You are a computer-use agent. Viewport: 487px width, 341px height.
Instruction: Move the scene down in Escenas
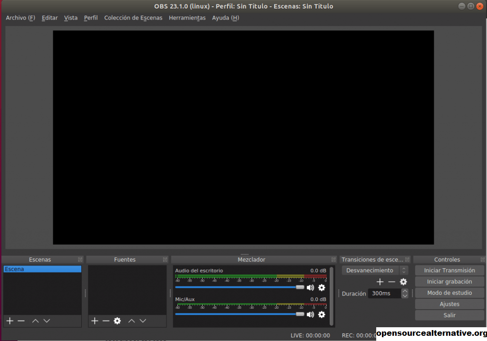47,321
